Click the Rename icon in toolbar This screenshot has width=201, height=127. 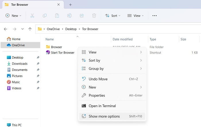tap(69, 16)
